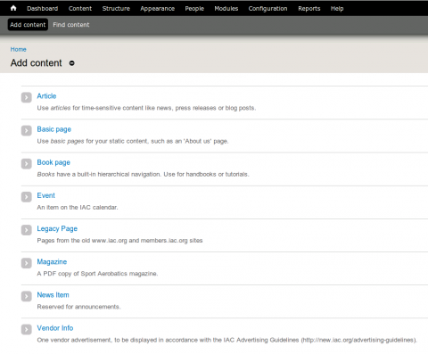Create a new Basic page
Viewport: 428px width, 354px height.
pos(54,129)
